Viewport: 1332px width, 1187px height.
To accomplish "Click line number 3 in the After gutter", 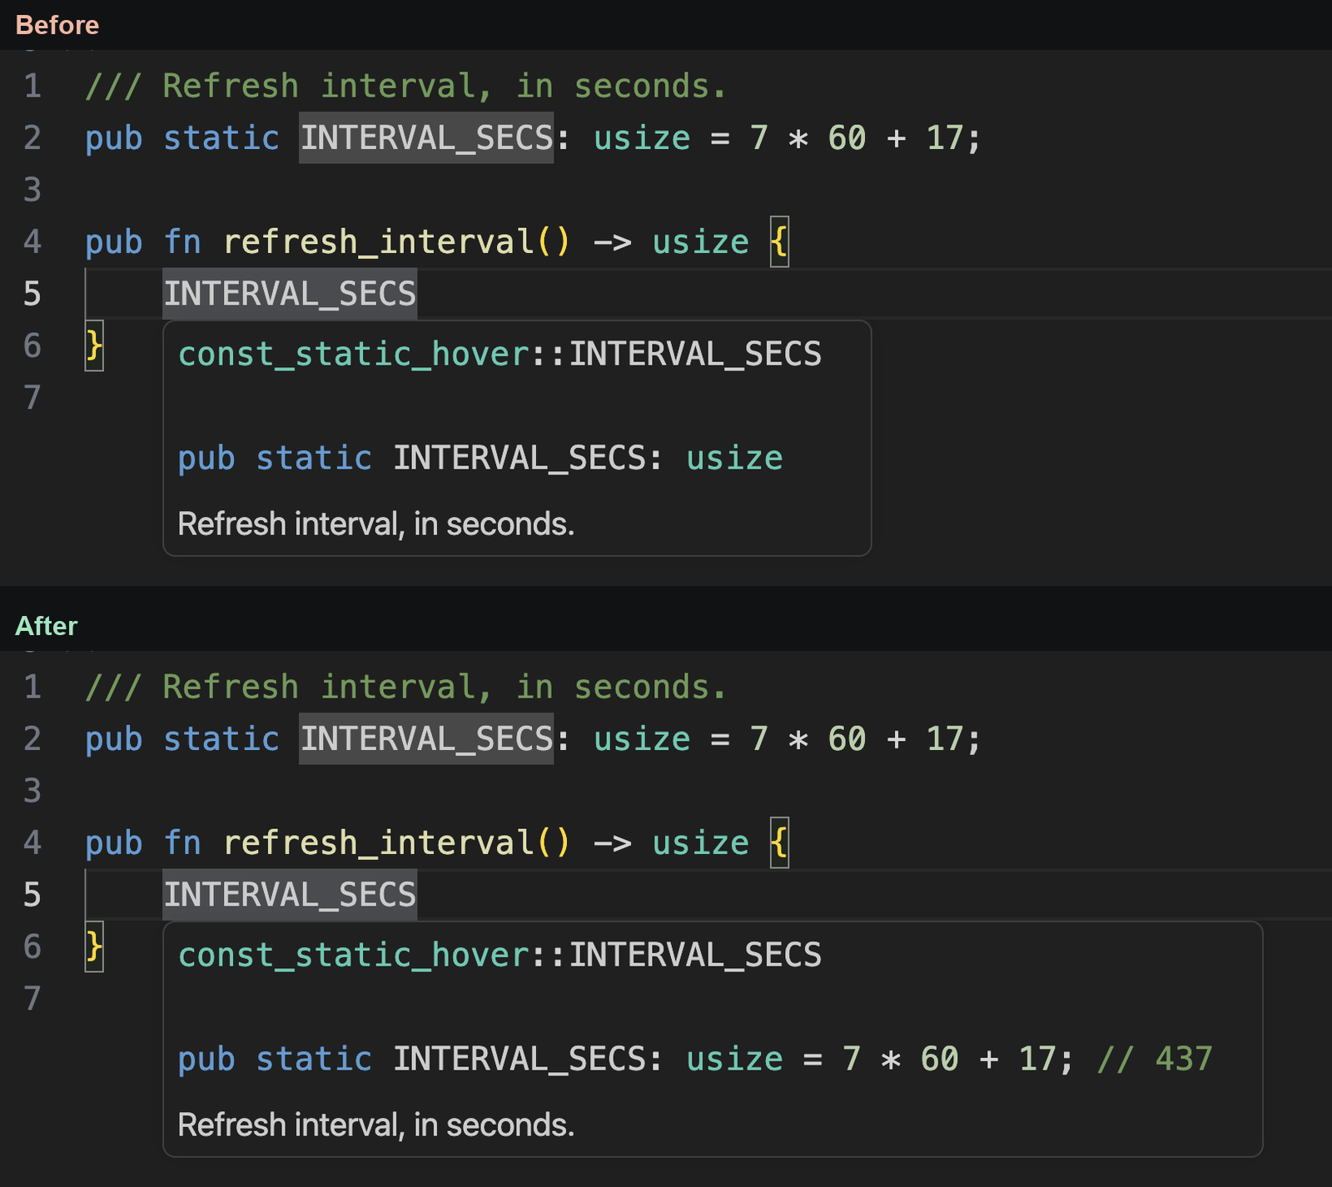I will (x=32, y=791).
